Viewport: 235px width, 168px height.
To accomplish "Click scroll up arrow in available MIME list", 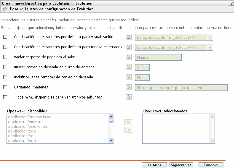I will coord(111,117).
